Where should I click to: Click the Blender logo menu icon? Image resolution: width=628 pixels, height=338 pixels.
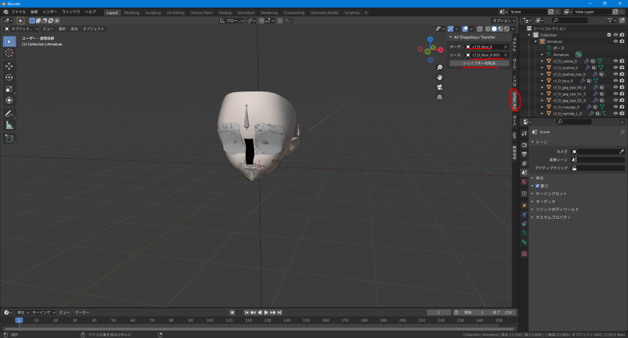(x=6, y=12)
